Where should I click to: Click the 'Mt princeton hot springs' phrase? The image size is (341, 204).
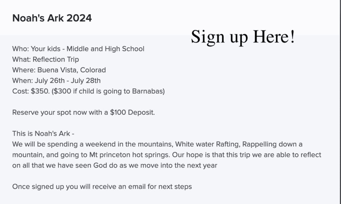coord(130,155)
